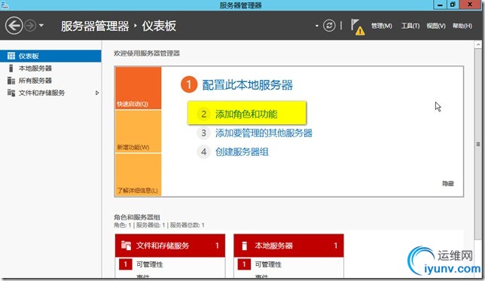The image size is (485, 281).
Task: Go back with the back arrow
Action: 14,26
